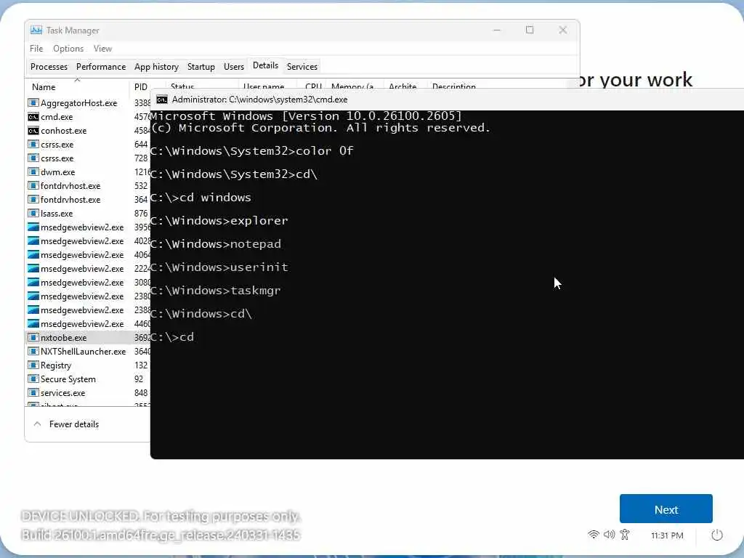Viewport: 744px width, 558px height.
Task: Open the Wi-Fi network icon
Action: coord(593,535)
